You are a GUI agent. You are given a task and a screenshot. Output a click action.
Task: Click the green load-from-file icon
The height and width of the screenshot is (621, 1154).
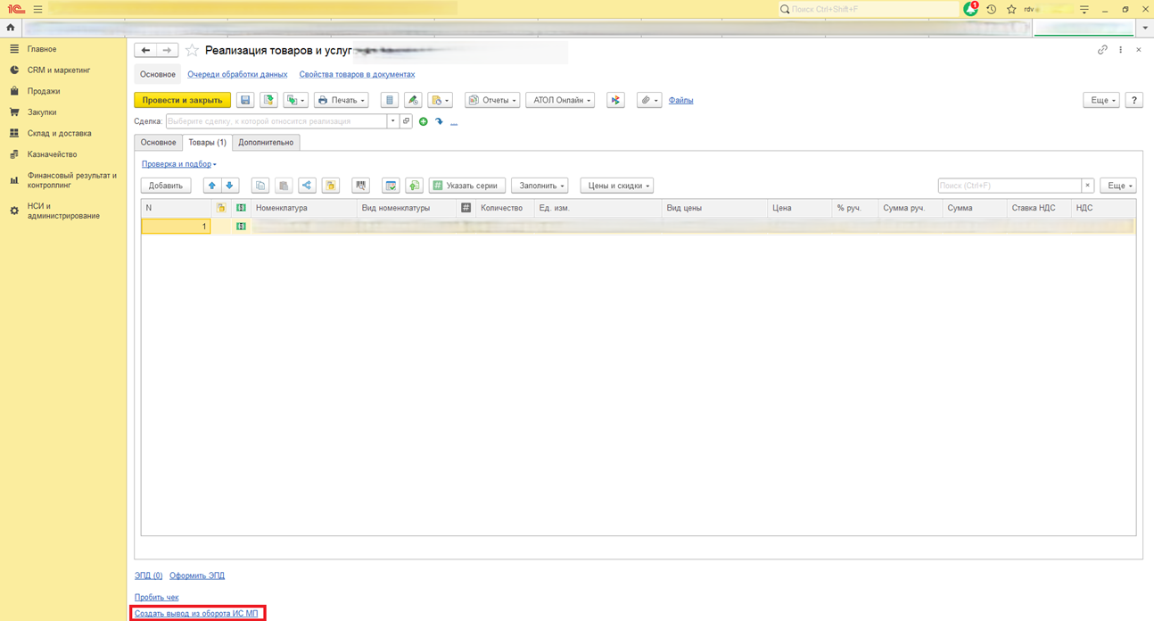(414, 186)
